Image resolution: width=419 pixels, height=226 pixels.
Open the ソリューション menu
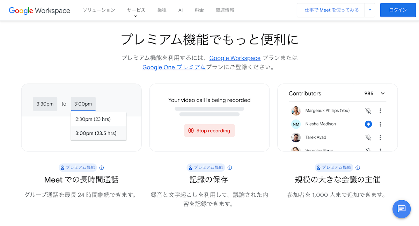[99, 10]
